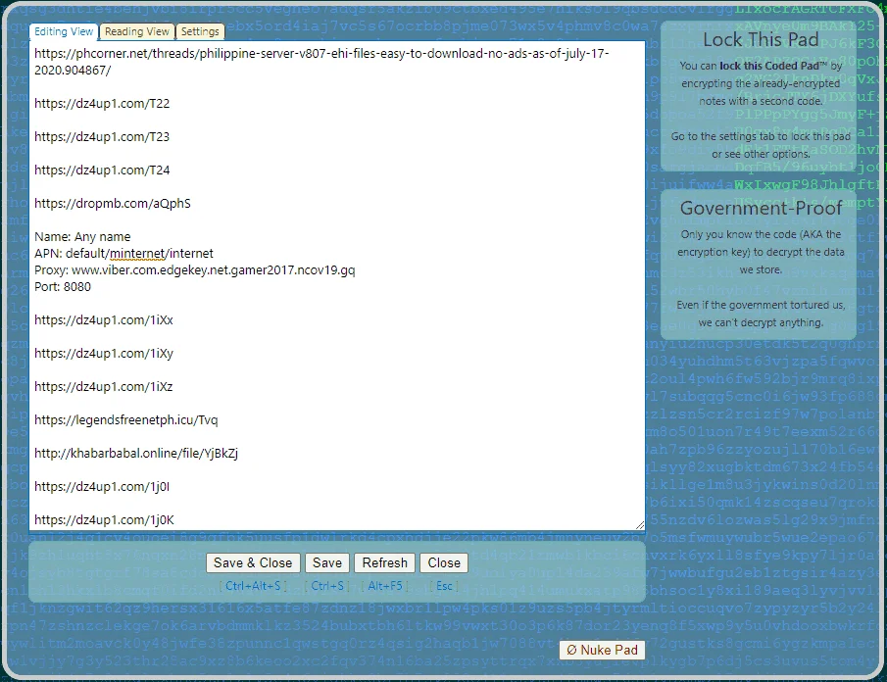The height and width of the screenshot is (682, 887).
Task: Click the line https://dz4up1.com/T23
Action: [102, 137]
